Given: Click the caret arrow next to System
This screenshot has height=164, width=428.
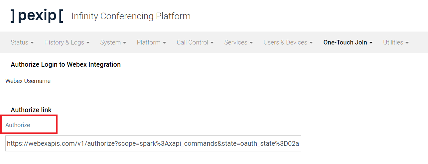Looking at the screenshot, I should click(125, 43).
